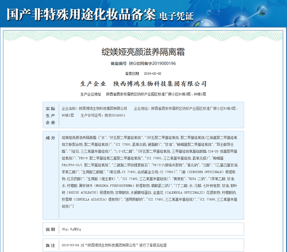This screenshot has width=287, height=252.
Task: Click ingredient text 透明质酸钠
Action: click(x=134, y=199)
